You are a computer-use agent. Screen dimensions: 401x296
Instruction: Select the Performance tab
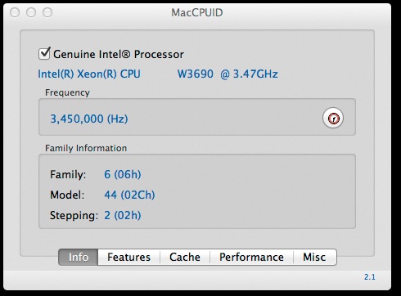click(x=251, y=257)
